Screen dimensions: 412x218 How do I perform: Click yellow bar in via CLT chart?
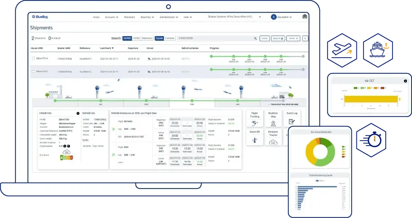point(371,99)
